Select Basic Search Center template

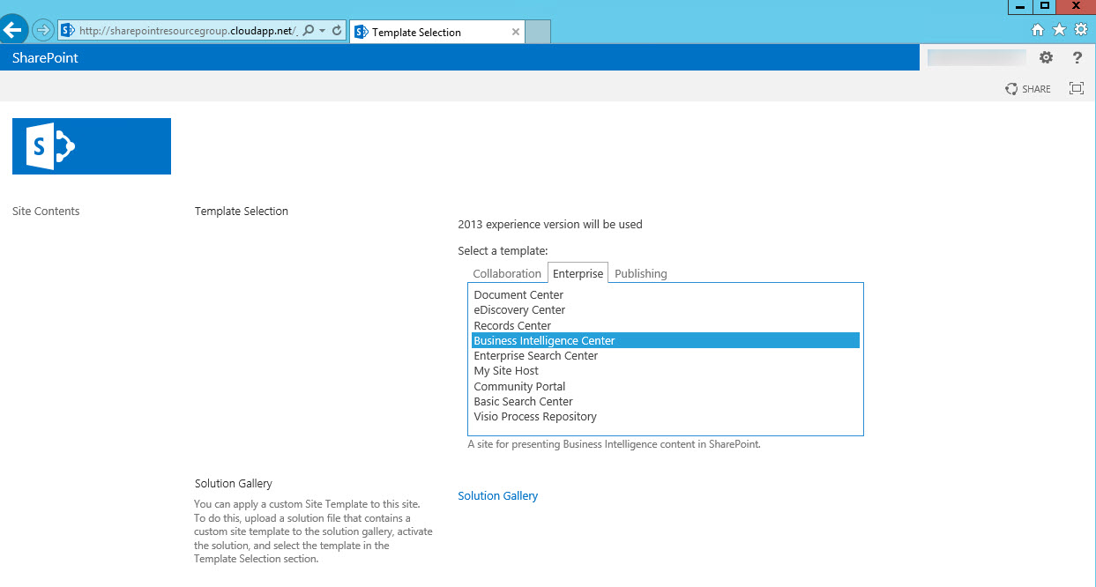click(x=666, y=401)
